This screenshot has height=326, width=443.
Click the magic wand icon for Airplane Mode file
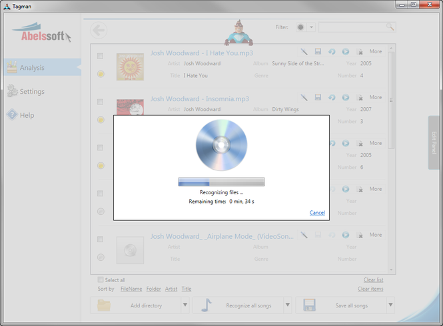coord(304,235)
